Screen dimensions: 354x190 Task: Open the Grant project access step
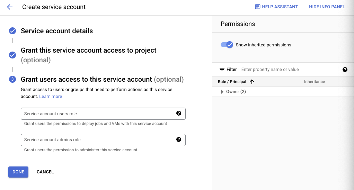point(88,51)
